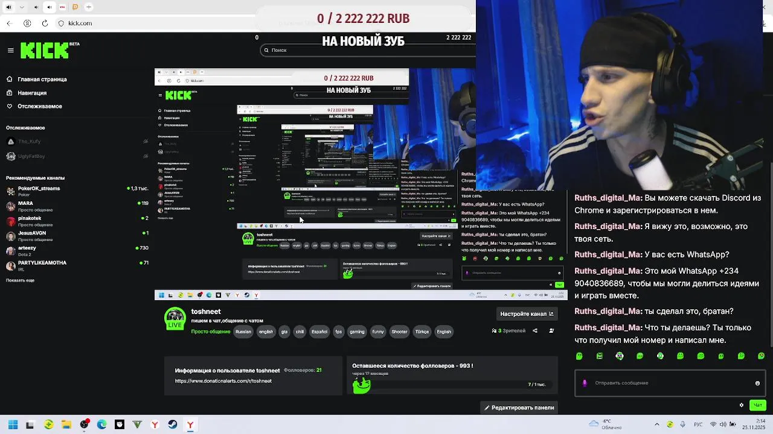Reload the page with the refresh icon
The width and height of the screenshot is (773, 434).
[x=45, y=23]
